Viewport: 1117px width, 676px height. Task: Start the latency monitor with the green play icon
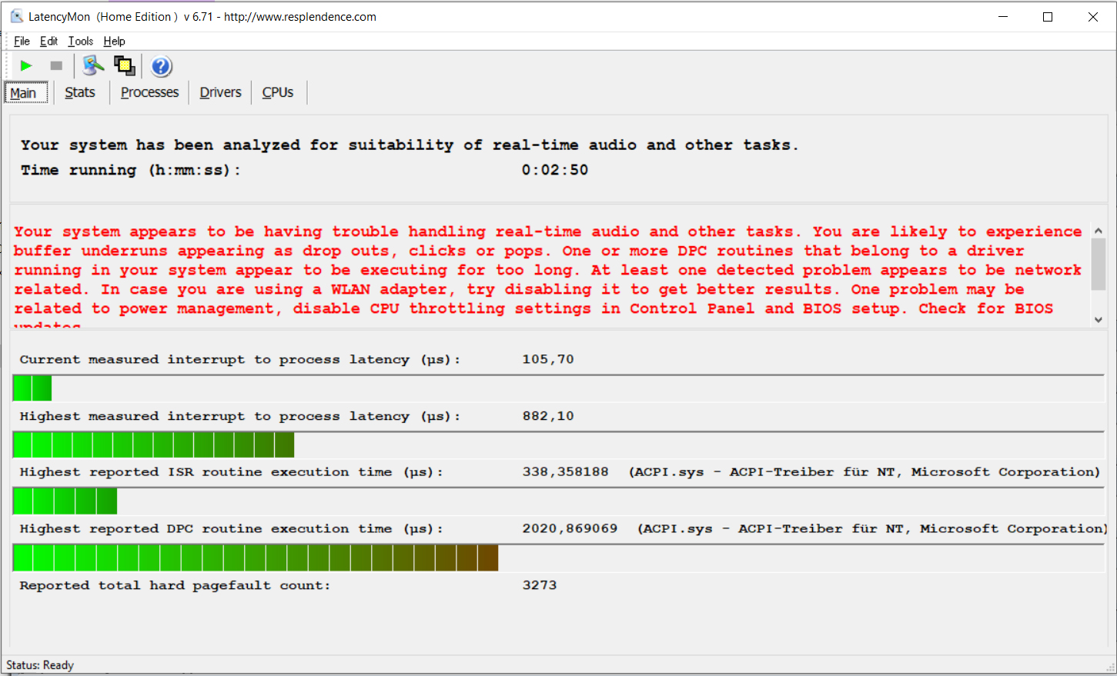26,66
